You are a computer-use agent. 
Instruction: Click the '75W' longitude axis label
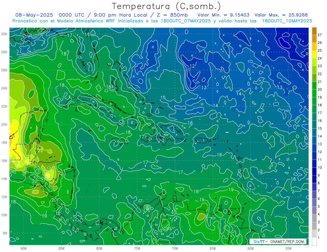click(x=137, y=248)
